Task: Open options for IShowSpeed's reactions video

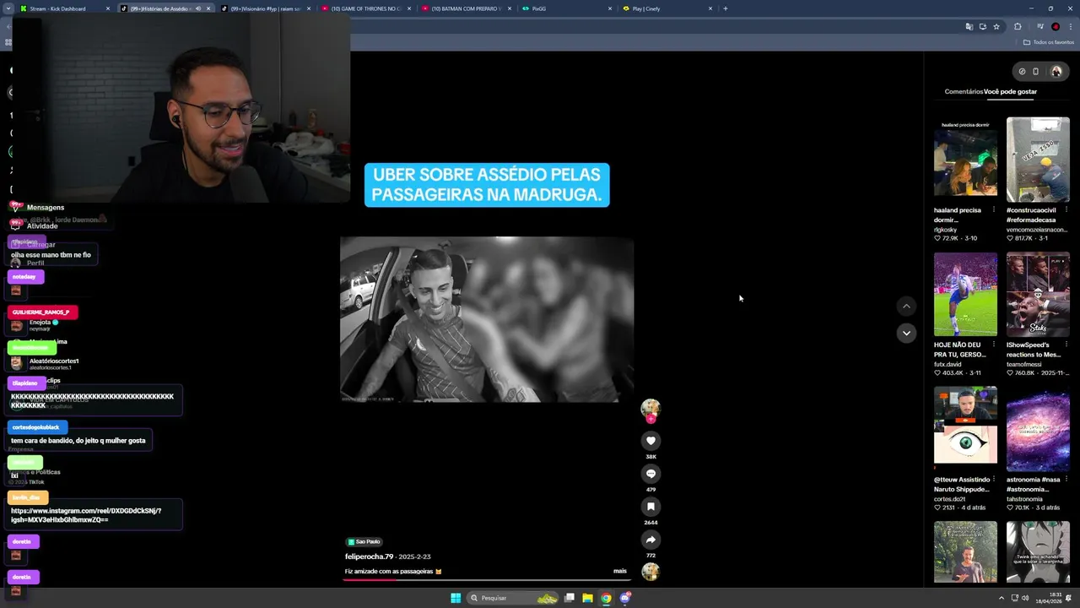Action: tap(1066, 345)
